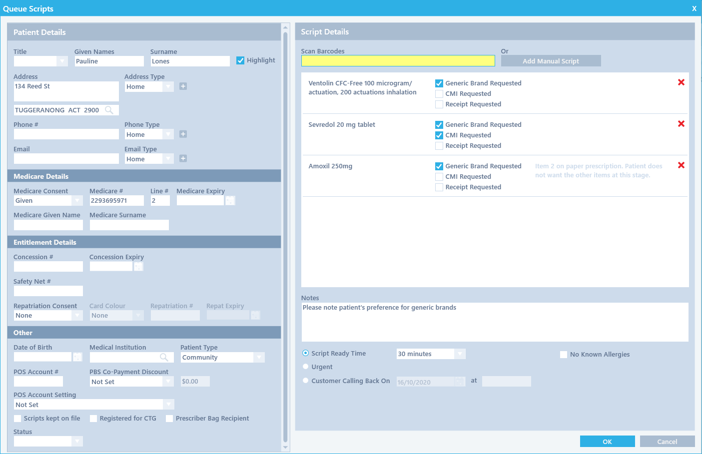Remove the Ventolin CFC-Free script with red X
The image size is (702, 454).
681,82
